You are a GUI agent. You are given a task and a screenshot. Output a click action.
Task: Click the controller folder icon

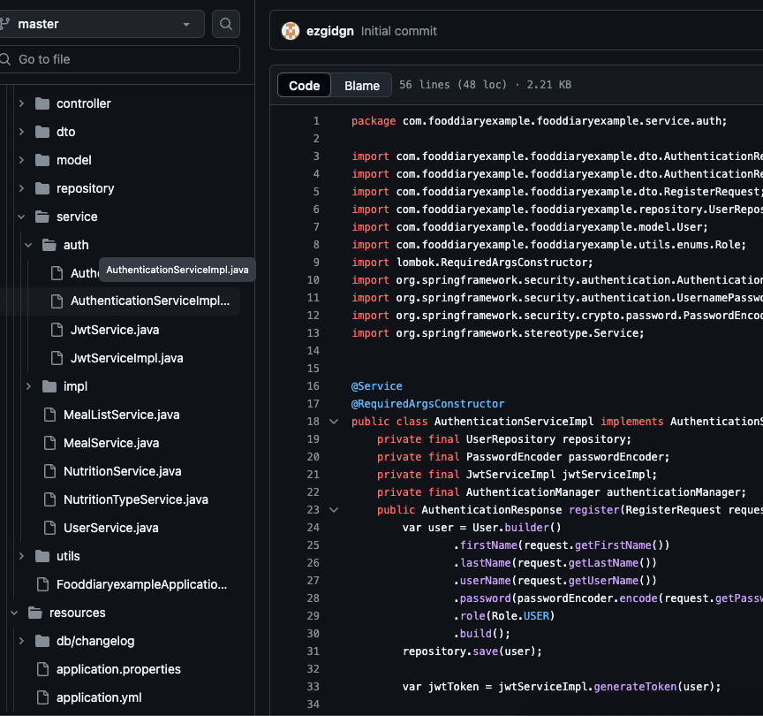tap(42, 103)
